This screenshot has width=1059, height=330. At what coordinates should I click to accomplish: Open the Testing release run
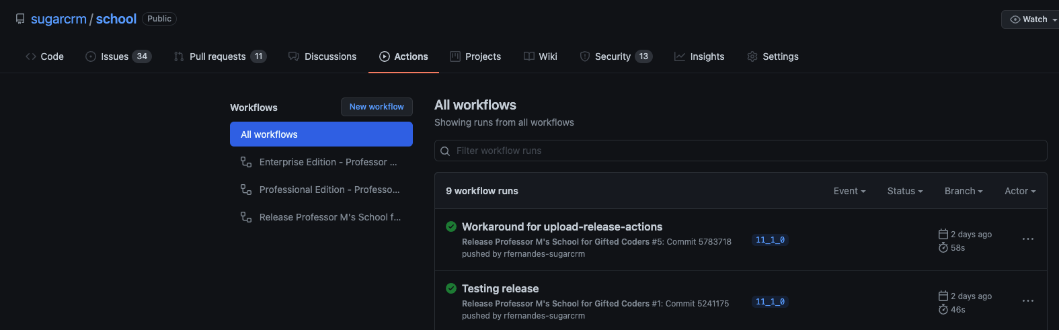coord(500,288)
